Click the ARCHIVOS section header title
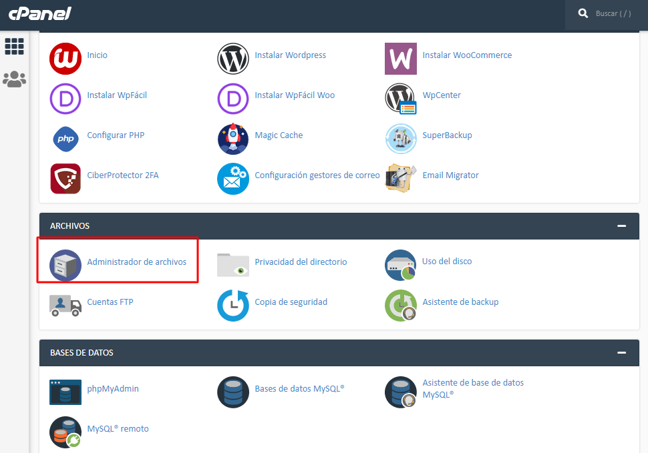Viewport: 648px width, 453px height. click(x=70, y=226)
